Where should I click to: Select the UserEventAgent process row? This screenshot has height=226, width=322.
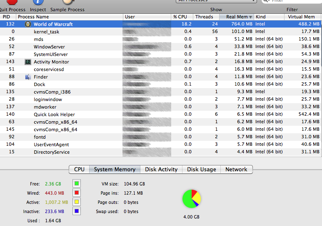pos(161,145)
